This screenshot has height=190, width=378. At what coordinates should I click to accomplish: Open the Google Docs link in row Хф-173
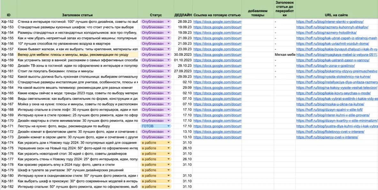pos(217,137)
